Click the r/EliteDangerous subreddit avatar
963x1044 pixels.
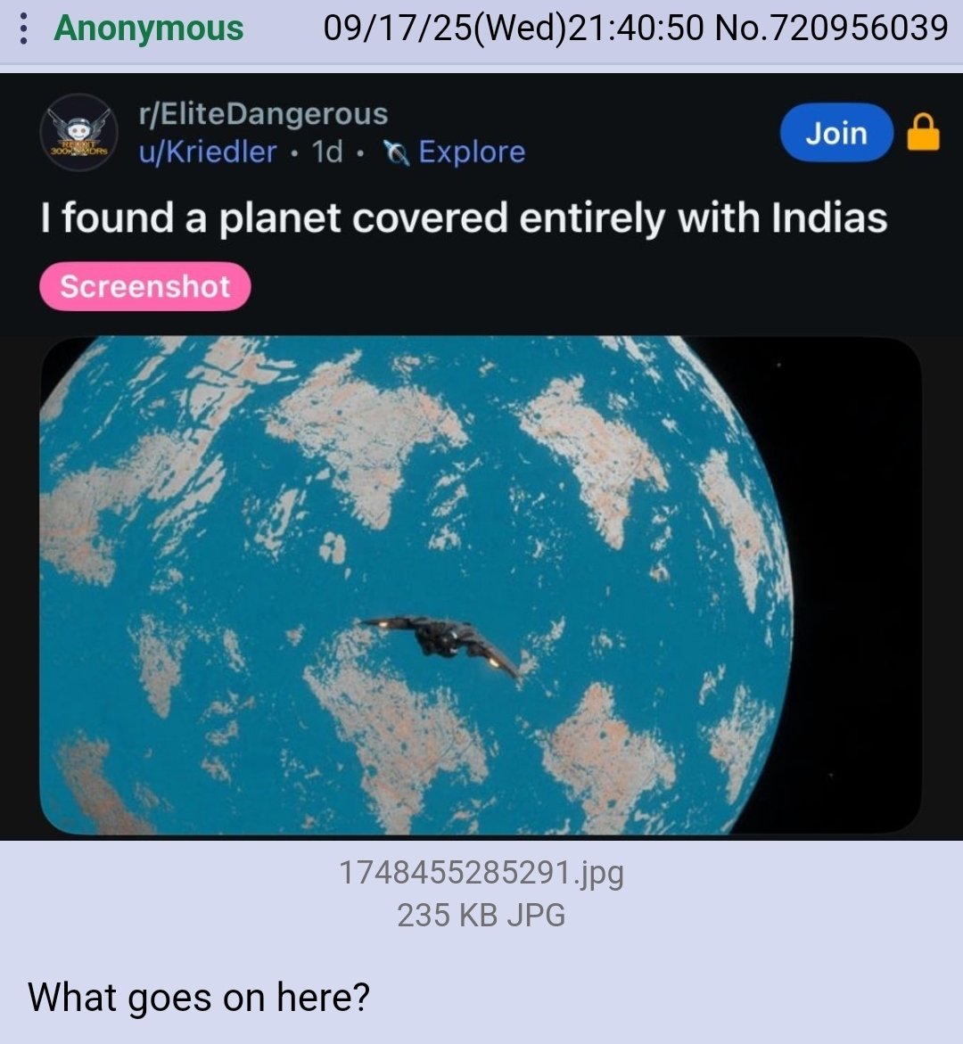78,133
